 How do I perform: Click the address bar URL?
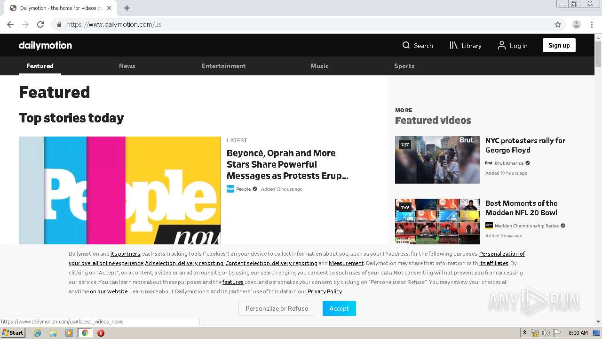(114, 24)
